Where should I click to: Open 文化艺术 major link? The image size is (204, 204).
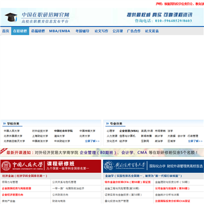tap(112, 141)
